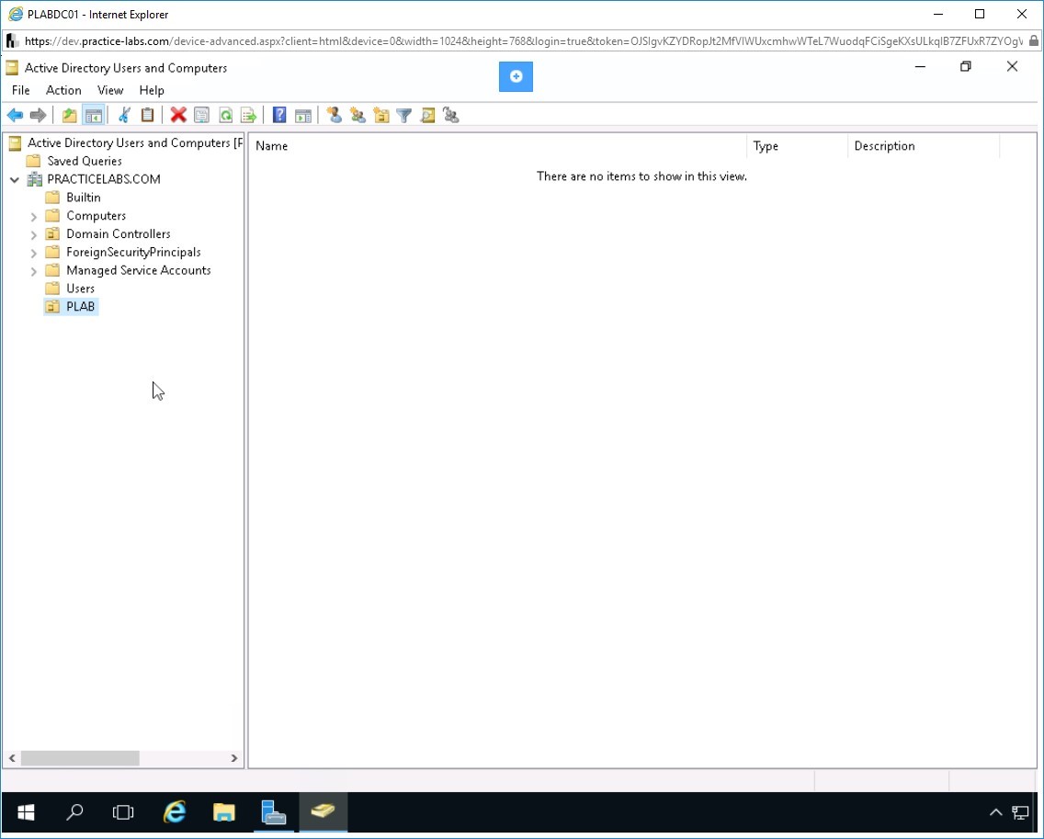1044x839 pixels.
Task: Create a new group with toolbar icon
Action: [x=357, y=115]
